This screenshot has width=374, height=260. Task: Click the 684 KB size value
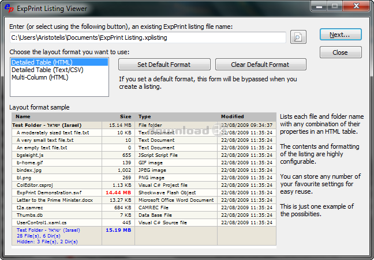pos(122,208)
